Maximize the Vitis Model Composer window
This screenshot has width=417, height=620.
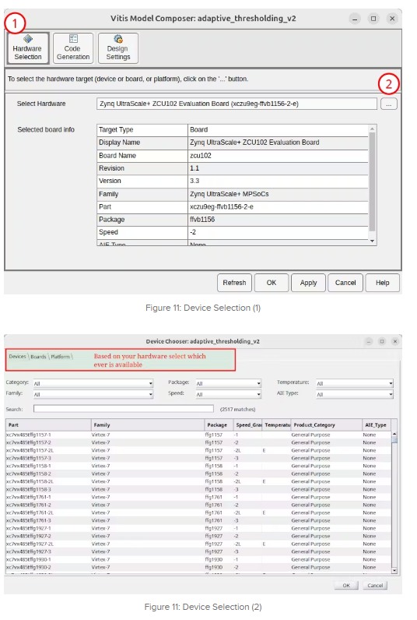point(373,19)
